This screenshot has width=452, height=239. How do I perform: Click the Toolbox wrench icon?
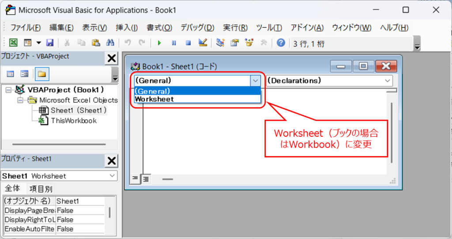(x=264, y=43)
